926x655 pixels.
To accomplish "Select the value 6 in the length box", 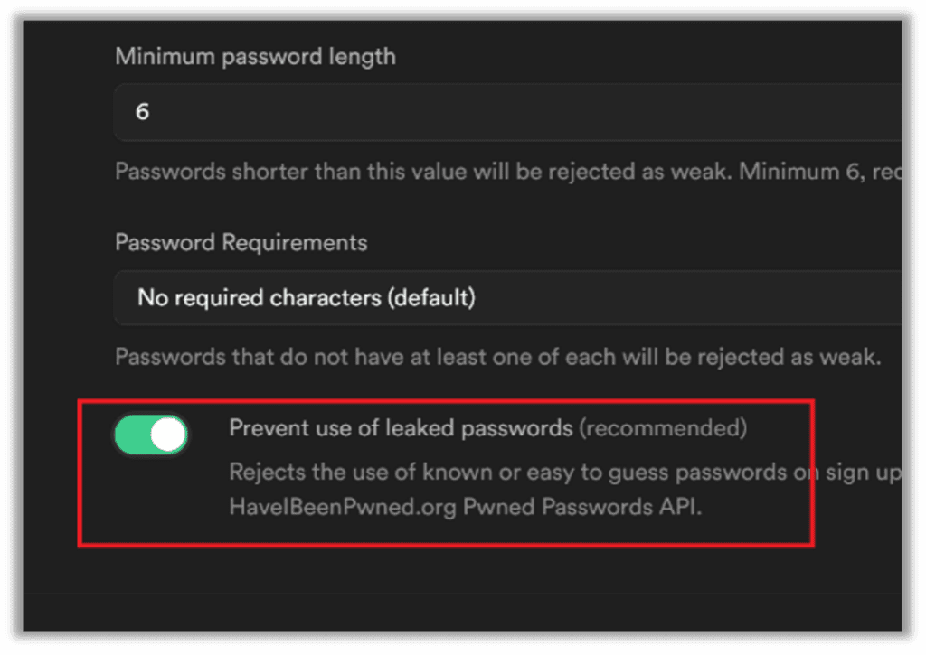I will (x=143, y=111).
